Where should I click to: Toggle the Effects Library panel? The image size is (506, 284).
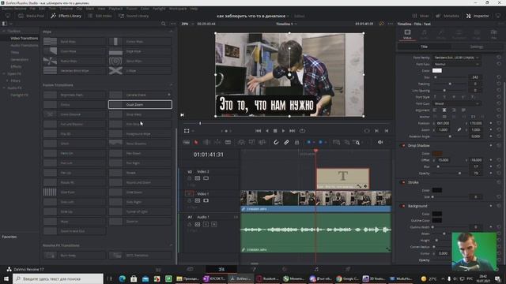[66, 16]
